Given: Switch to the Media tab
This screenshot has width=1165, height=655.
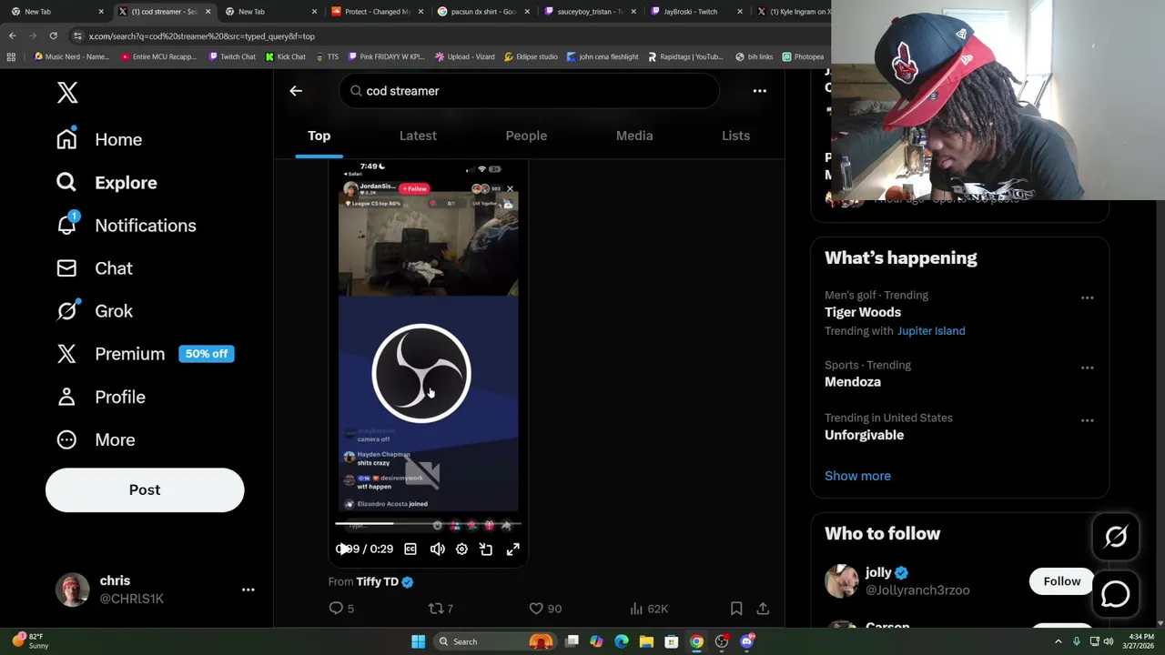Looking at the screenshot, I should click(x=634, y=136).
